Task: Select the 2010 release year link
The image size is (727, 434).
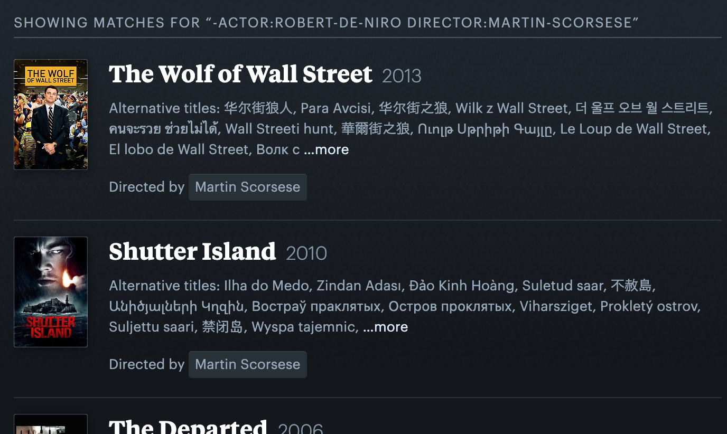Action: point(306,253)
